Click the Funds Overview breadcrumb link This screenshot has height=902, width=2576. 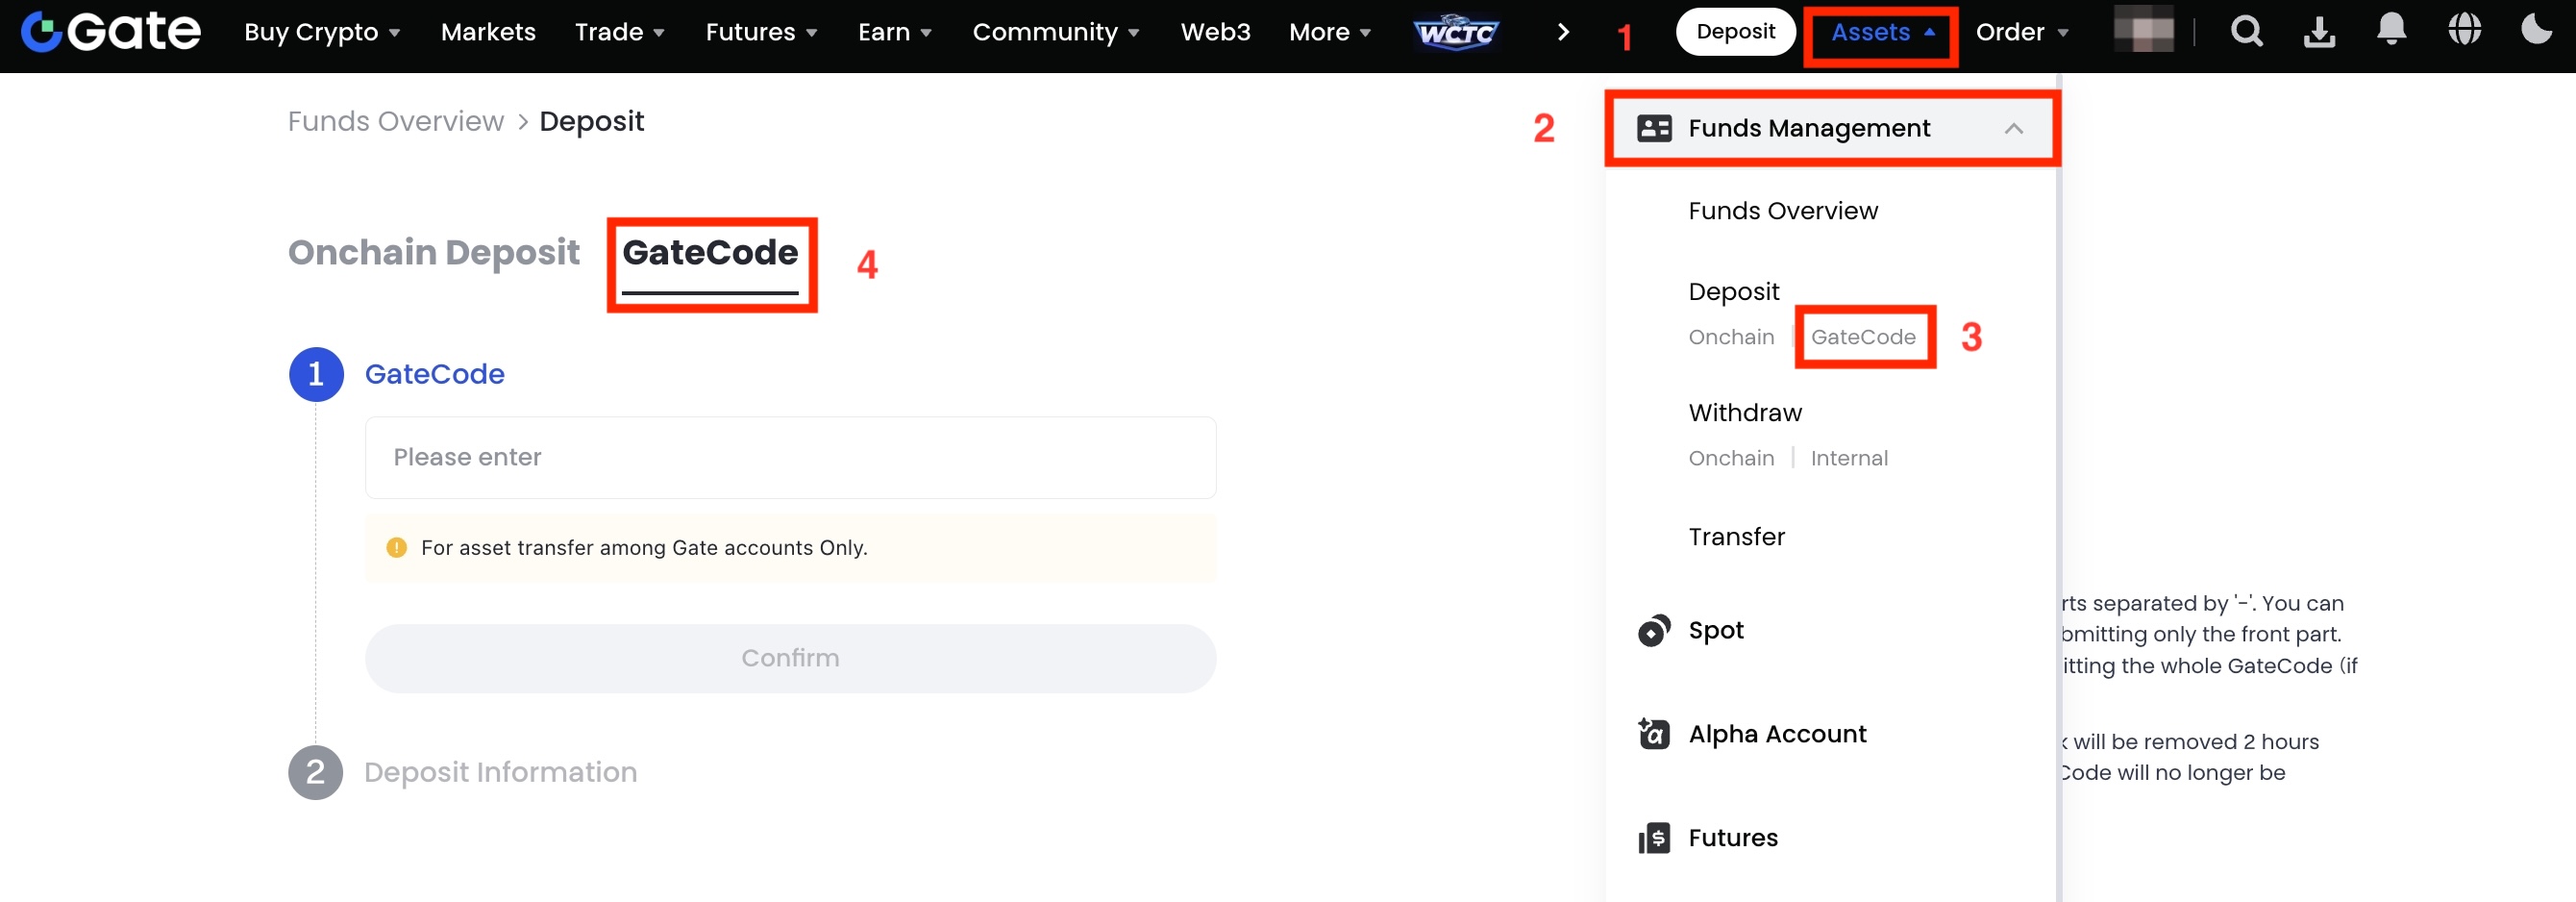395,122
